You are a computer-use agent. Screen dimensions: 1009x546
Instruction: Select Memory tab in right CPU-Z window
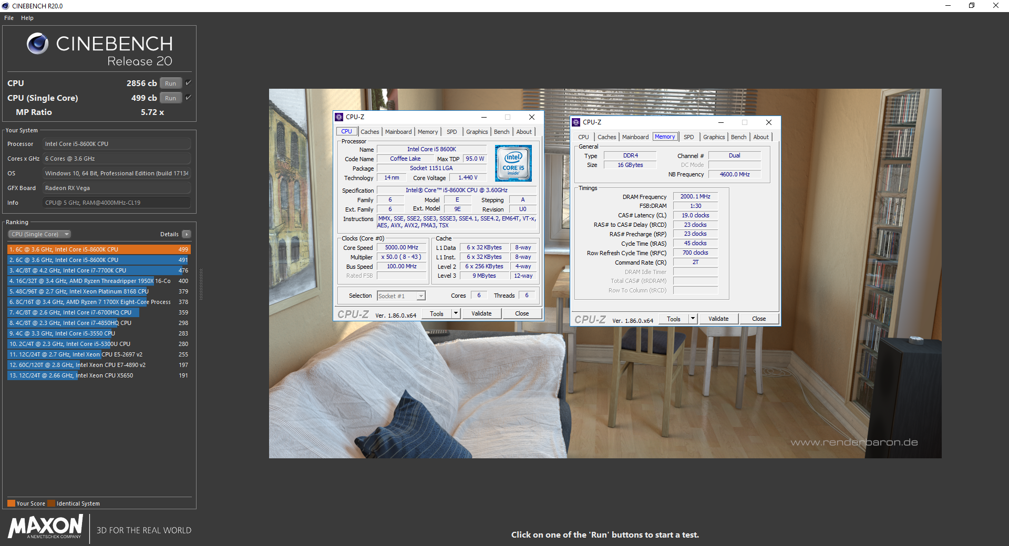coord(665,136)
